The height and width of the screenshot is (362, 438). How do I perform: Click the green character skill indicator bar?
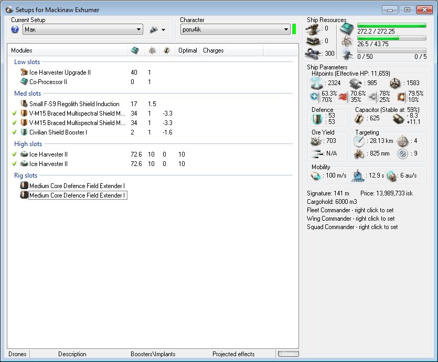[x=294, y=29]
